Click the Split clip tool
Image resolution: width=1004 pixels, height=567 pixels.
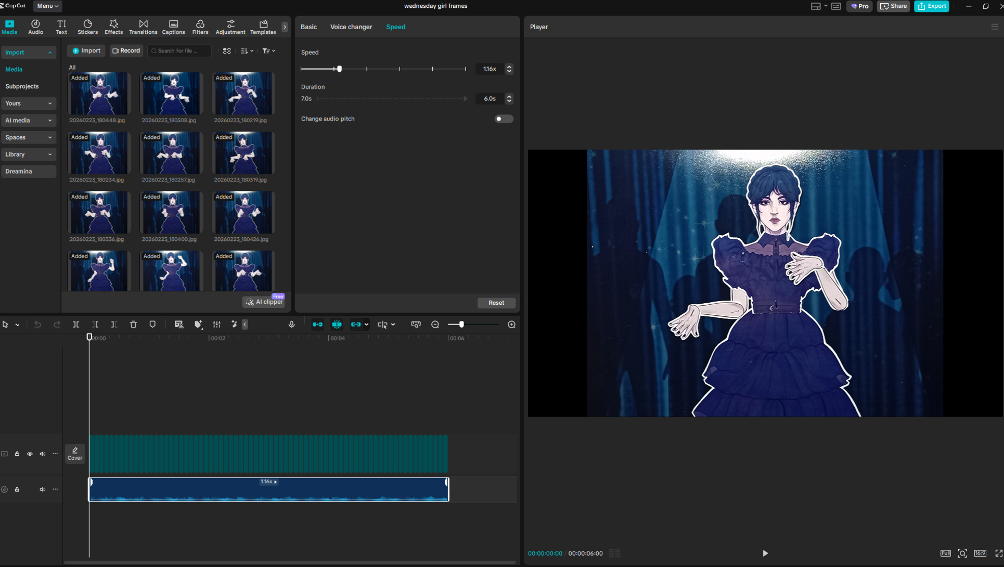[x=76, y=325]
